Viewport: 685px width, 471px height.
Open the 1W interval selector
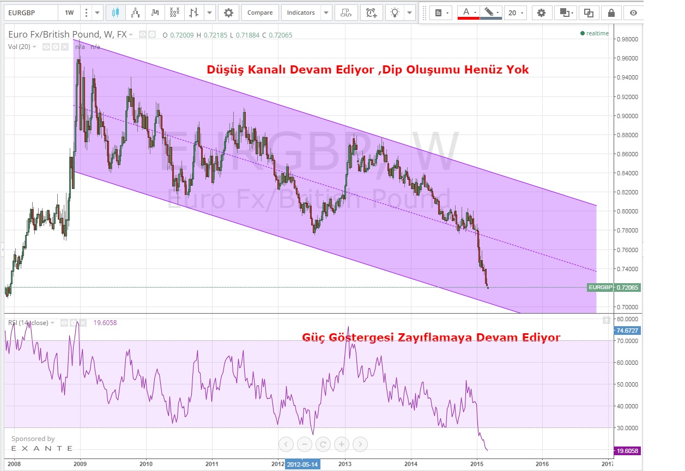pyautogui.click(x=69, y=13)
